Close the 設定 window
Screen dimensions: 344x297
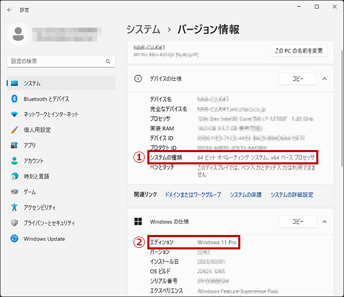(335, 7)
